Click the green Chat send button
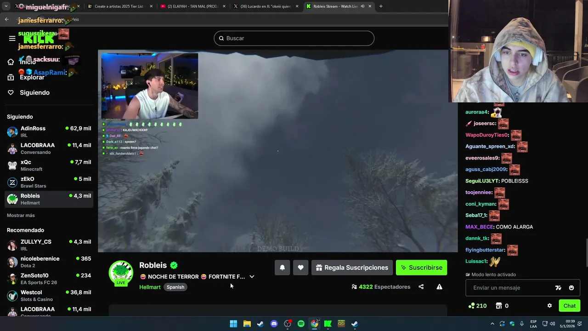The width and height of the screenshot is (588, 331). click(570, 306)
